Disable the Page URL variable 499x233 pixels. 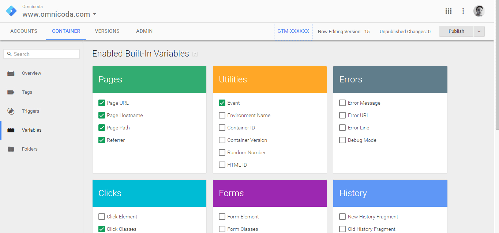coord(102,103)
